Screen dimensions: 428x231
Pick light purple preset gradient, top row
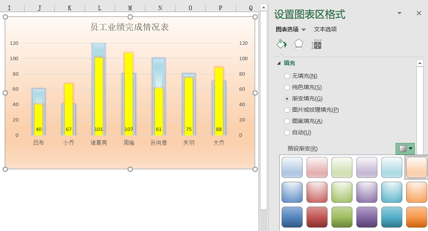coord(366,167)
